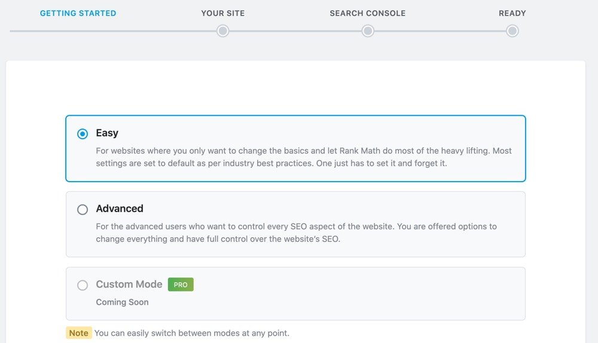
Task: Click the Custom Mode option title
Action: coord(129,284)
